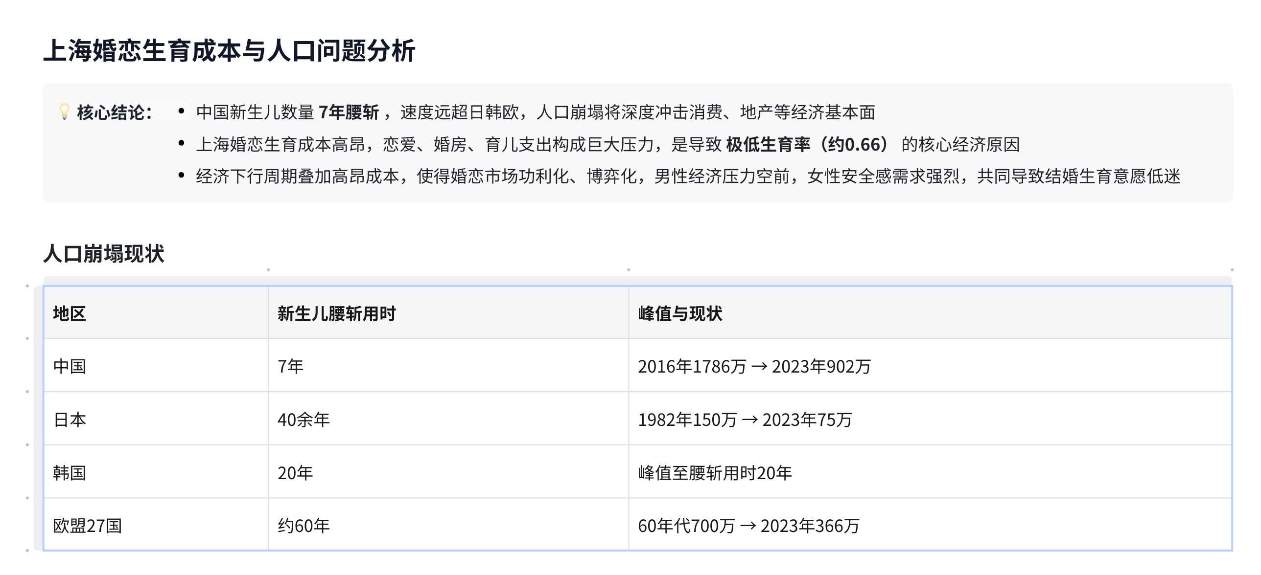The width and height of the screenshot is (1261, 575).
Task: Click the column insert dot between 新生儿腰斩用时 and 峰值与现状
Action: tap(629, 269)
